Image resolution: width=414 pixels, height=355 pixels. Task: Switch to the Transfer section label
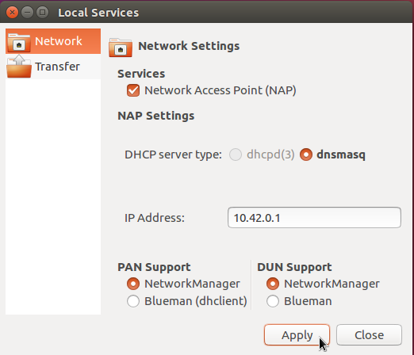(57, 67)
